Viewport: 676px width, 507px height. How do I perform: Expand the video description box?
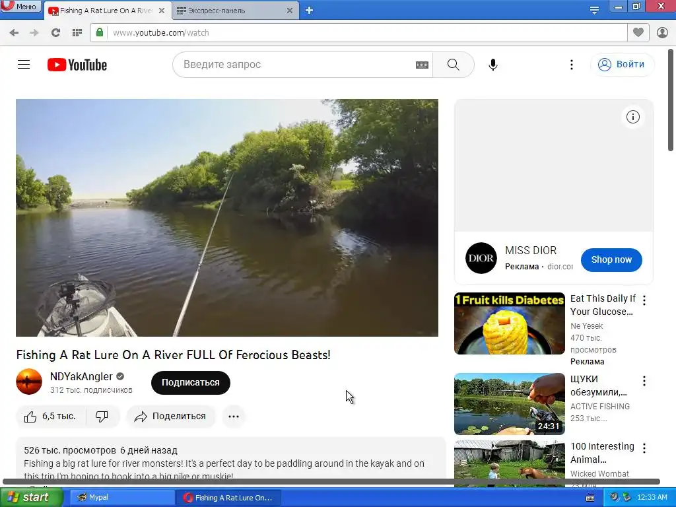point(230,458)
